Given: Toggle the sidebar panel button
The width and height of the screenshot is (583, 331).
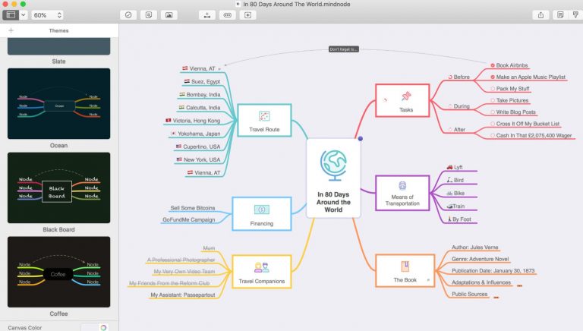Looking at the screenshot, I should click(11, 15).
